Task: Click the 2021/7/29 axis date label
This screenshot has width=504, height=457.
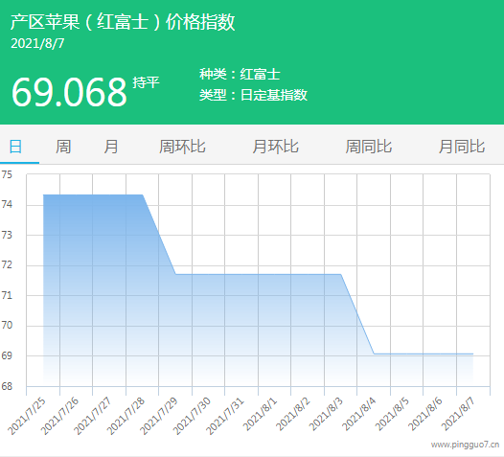Action: 159,416
